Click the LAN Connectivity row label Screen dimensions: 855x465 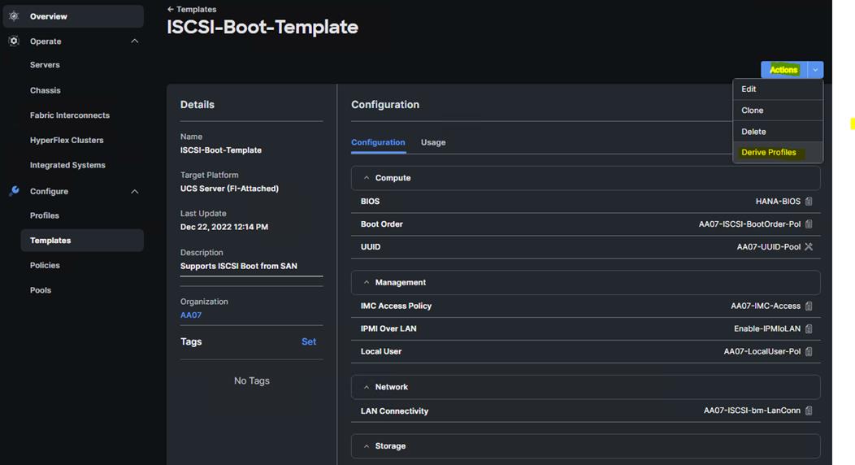click(x=394, y=411)
